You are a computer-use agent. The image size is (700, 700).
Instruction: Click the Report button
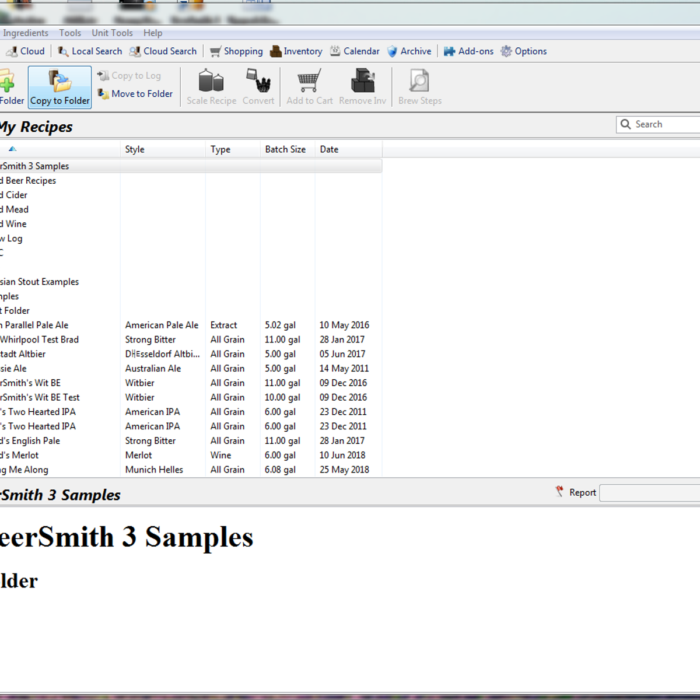click(x=576, y=492)
